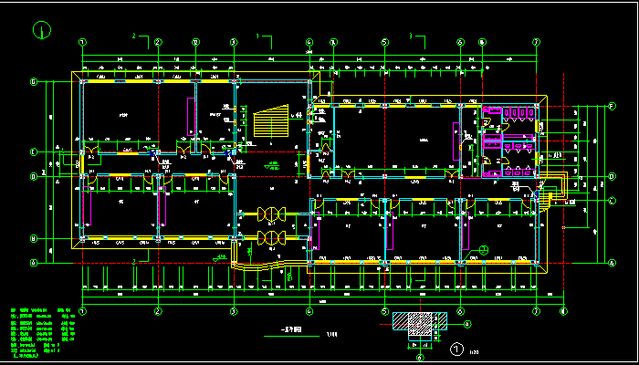The width and height of the screenshot is (639, 365).
Task: Select grid bubble 7 on the bottom row
Action: (x=533, y=311)
